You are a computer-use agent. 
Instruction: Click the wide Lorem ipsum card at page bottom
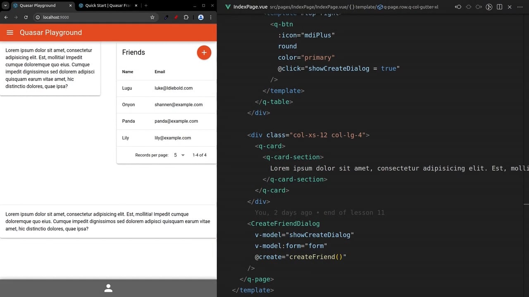(x=108, y=222)
